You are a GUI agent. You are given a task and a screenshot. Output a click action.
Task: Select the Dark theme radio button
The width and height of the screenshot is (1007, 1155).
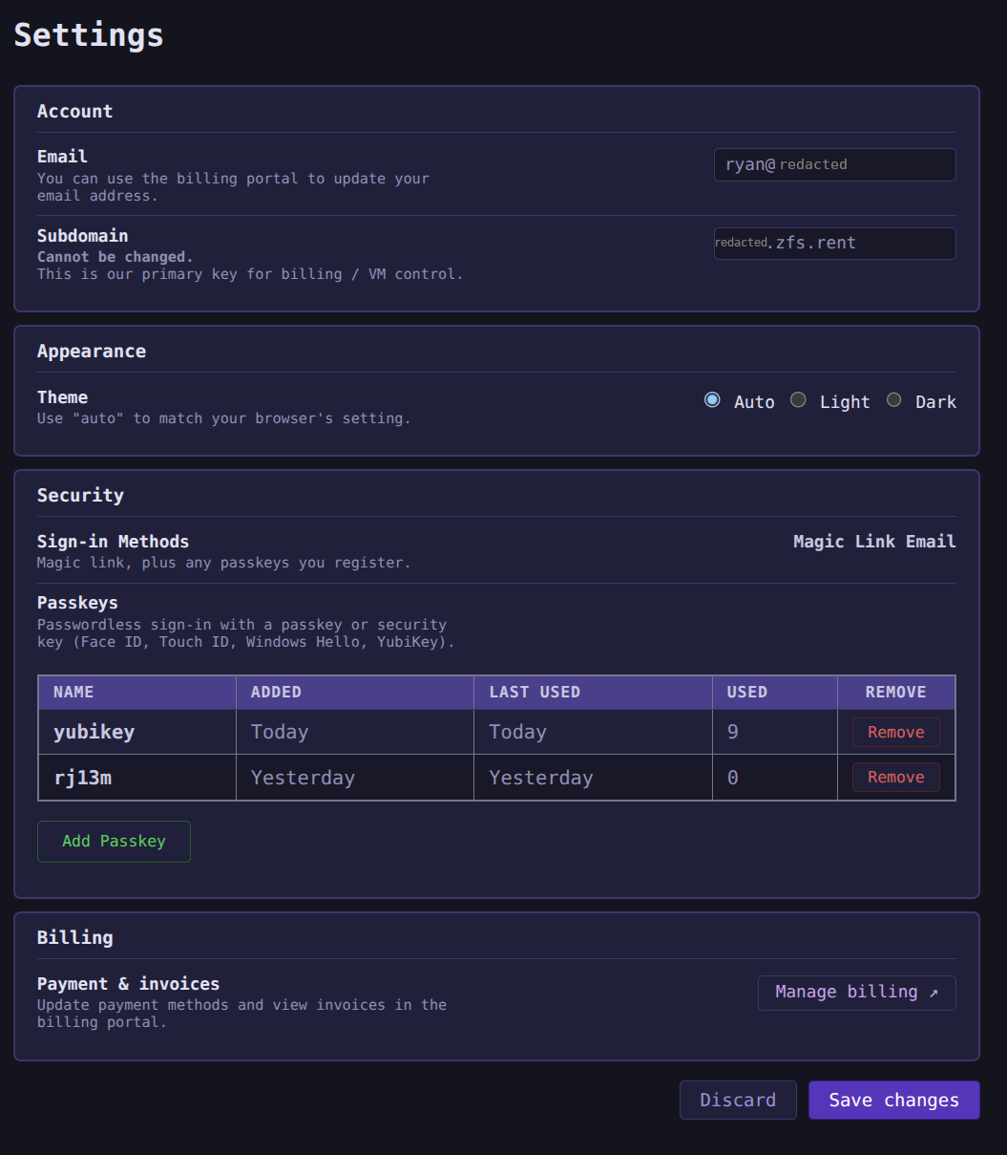tap(893, 400)
